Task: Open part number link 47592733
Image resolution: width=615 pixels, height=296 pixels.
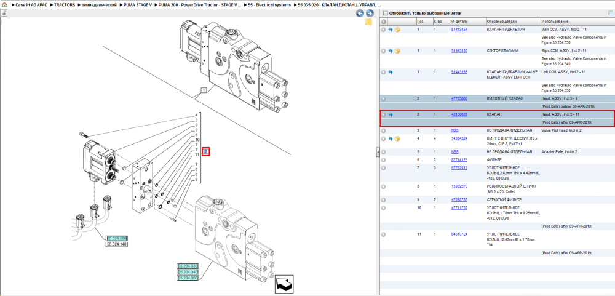Action: 459,199
